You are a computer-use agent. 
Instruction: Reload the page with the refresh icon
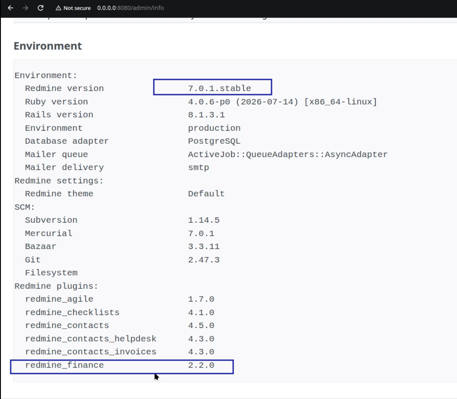coord(41,8)
